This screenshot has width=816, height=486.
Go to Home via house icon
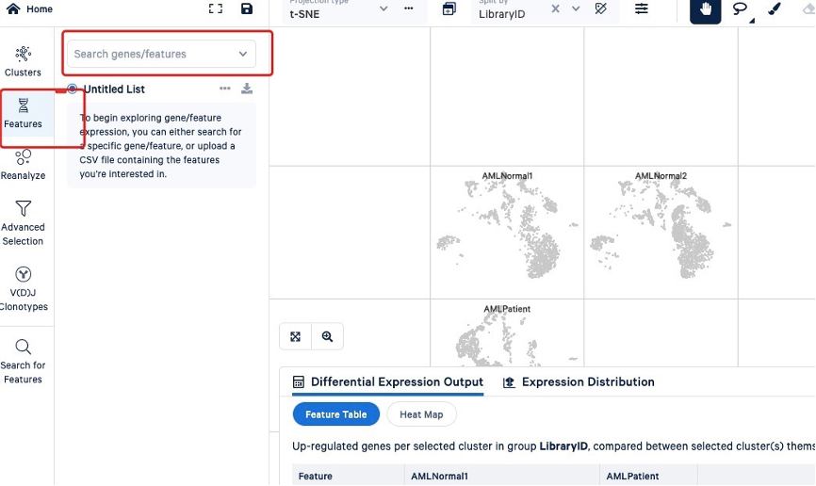click(13, 8)
